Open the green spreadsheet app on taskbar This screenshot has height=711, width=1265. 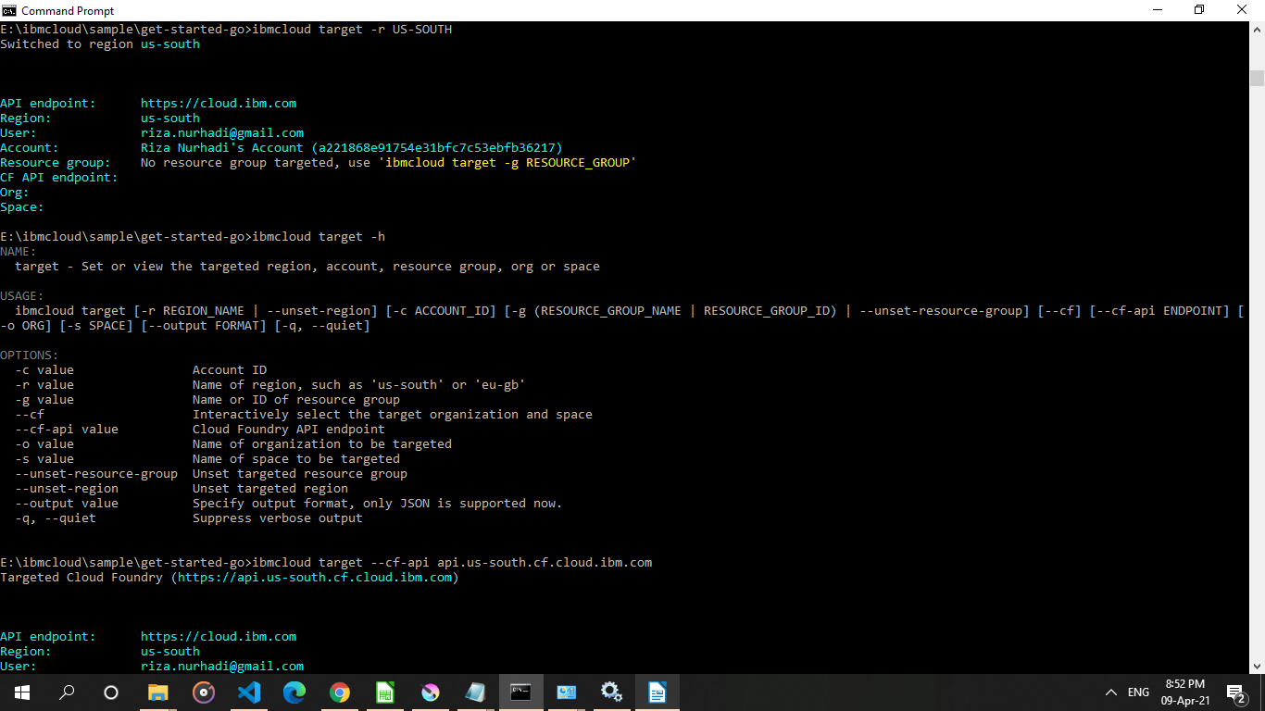tap(385, 692)
